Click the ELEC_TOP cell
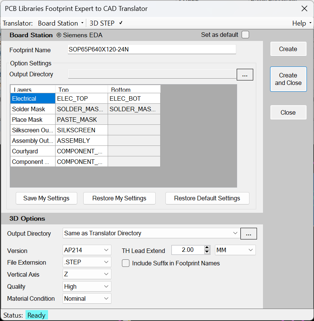 (x=81, y=98)
